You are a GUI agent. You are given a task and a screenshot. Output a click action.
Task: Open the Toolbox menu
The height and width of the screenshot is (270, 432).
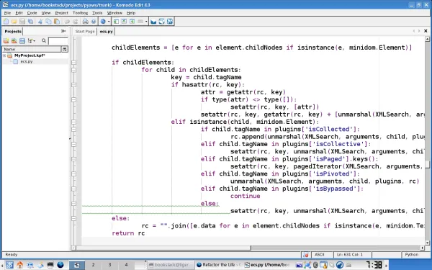point(80,13)
